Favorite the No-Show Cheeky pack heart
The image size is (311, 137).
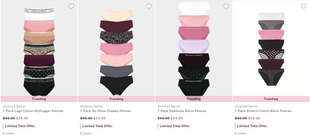click(149, 6)
